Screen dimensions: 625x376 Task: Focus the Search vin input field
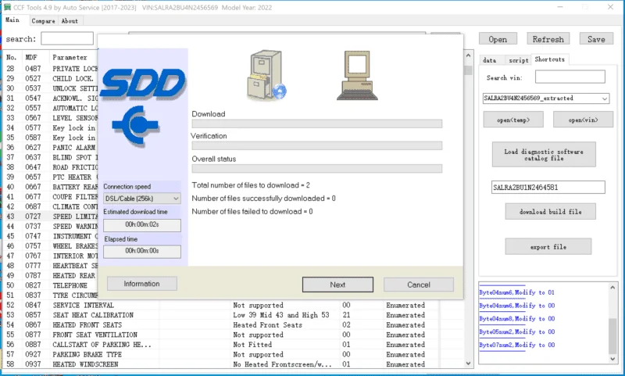(x=570, y=77)
